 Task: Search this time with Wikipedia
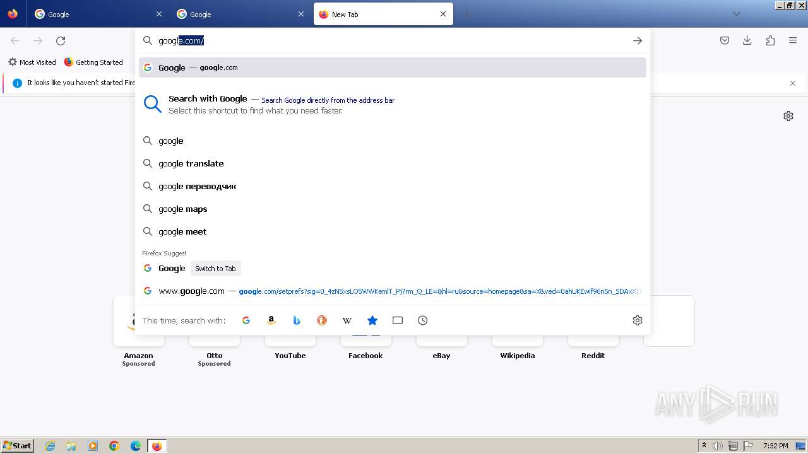(347, 320)
